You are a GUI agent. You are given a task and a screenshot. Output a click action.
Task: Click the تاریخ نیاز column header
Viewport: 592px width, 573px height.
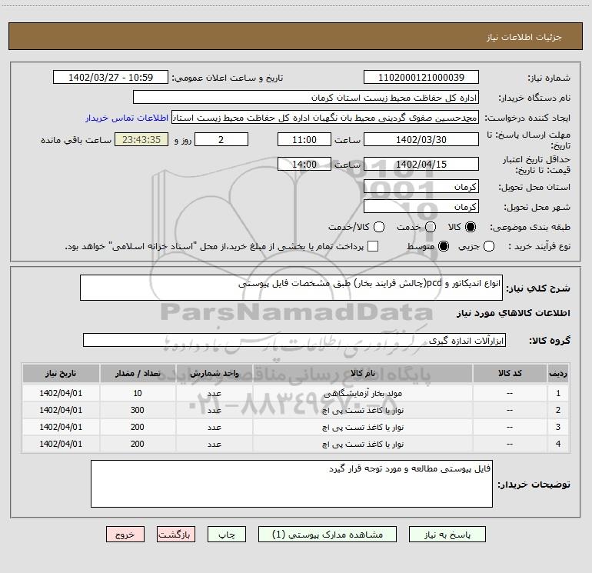[61, 373]
